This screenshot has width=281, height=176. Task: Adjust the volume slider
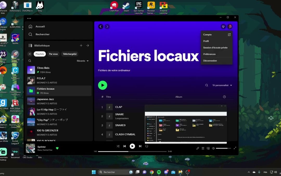[223, 148]
